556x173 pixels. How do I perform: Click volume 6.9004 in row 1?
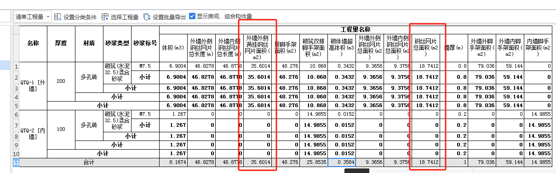[x=173, y=66]
